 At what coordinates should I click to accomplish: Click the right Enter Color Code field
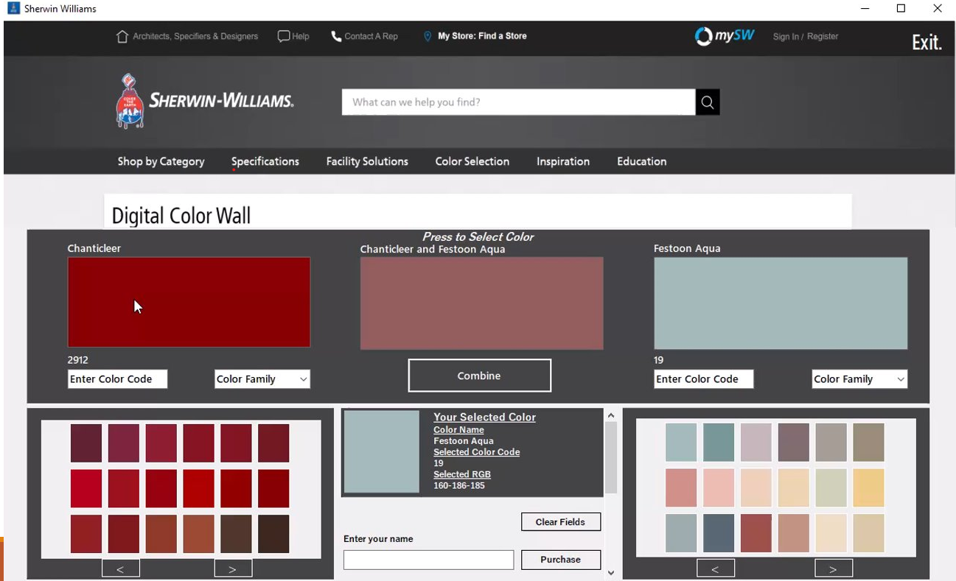click(x=704, y=379)
